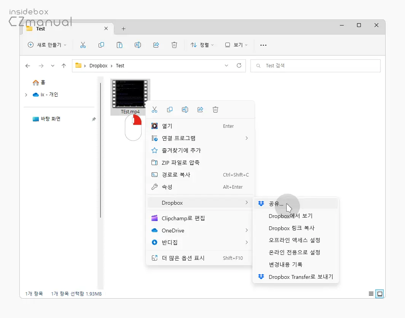The width and height of the screenshot is (405, 318).
Task: Click the Share icon in the Explorer toolbar
Action: point(156,45)
